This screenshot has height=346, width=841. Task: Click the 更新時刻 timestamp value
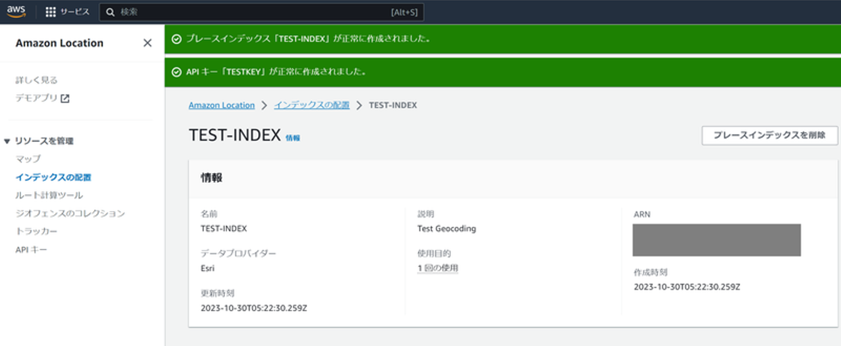(x=253, y=308)
